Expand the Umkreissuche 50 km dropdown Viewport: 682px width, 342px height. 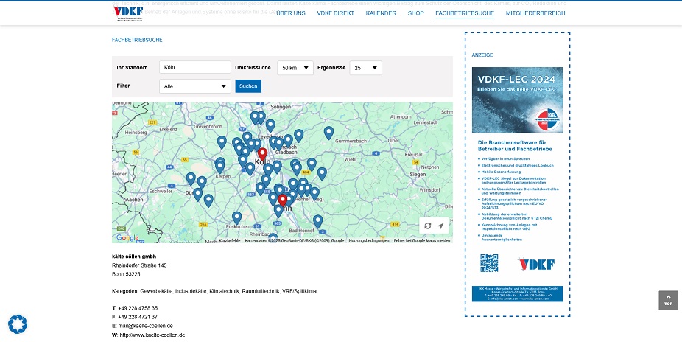coord(295,68)
